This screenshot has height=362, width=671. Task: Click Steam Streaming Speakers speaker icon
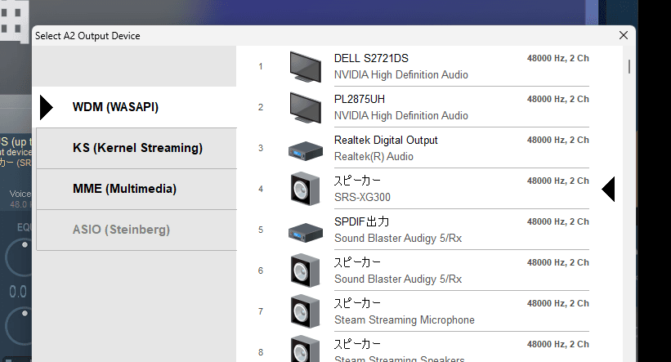pos(305,349)
